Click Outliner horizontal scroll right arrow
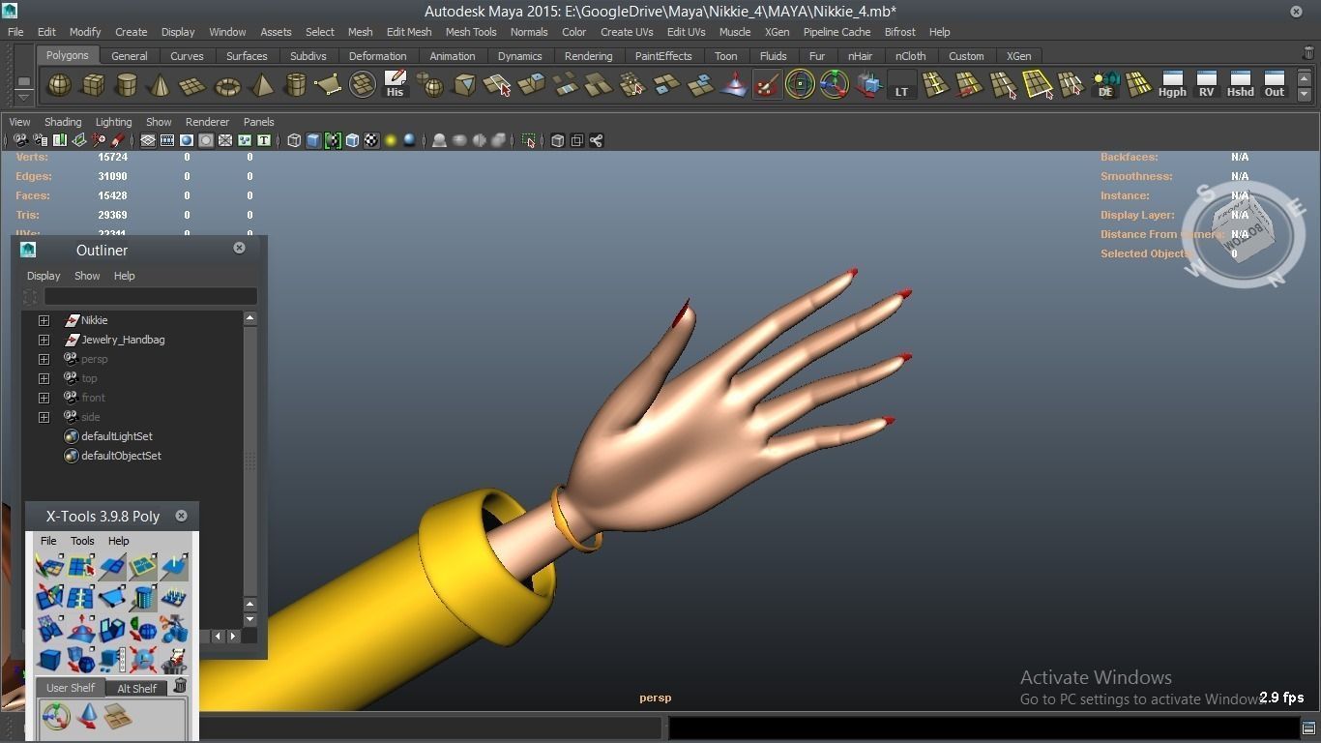 (233, 636)
